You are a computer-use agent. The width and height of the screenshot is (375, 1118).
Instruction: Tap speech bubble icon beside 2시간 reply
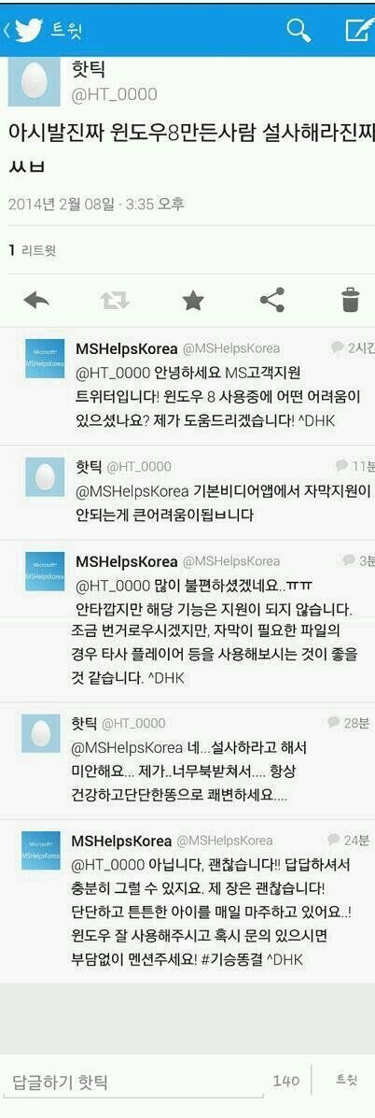(x=337, y=347)
